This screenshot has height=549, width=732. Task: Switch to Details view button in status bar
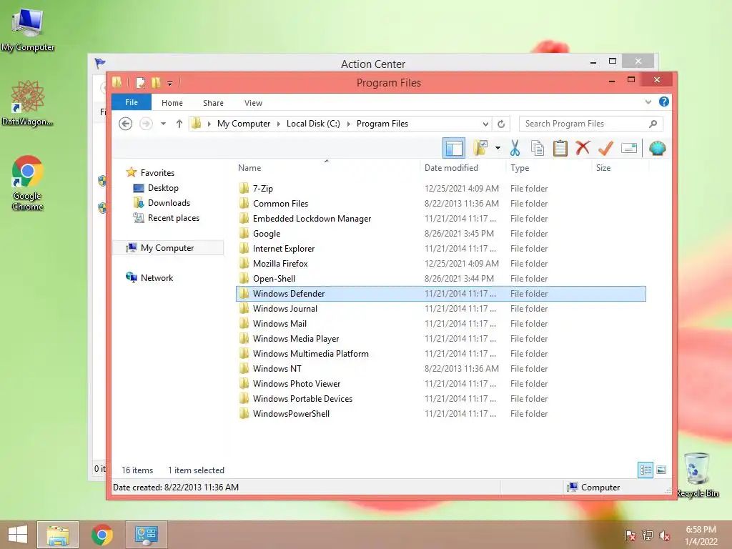click(x=646, y=470)
